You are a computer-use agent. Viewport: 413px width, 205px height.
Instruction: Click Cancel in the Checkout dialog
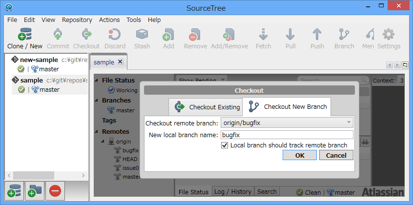(x=336, y=155)
